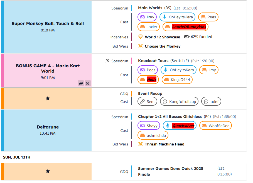Select the Quacksilver commentator chip
Image resolution: width=253 pixels, height=183 pixels.
coord(180,126)
